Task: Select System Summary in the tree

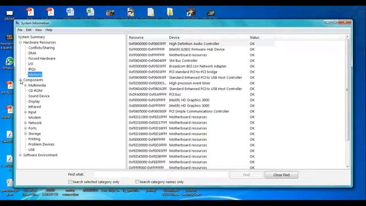Action: tap(31, 37)
